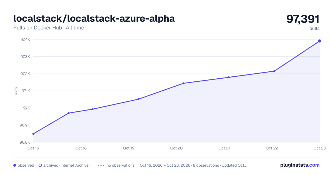
Task: Click the Oct 16 x-axis label
Action: coord(33,148)
